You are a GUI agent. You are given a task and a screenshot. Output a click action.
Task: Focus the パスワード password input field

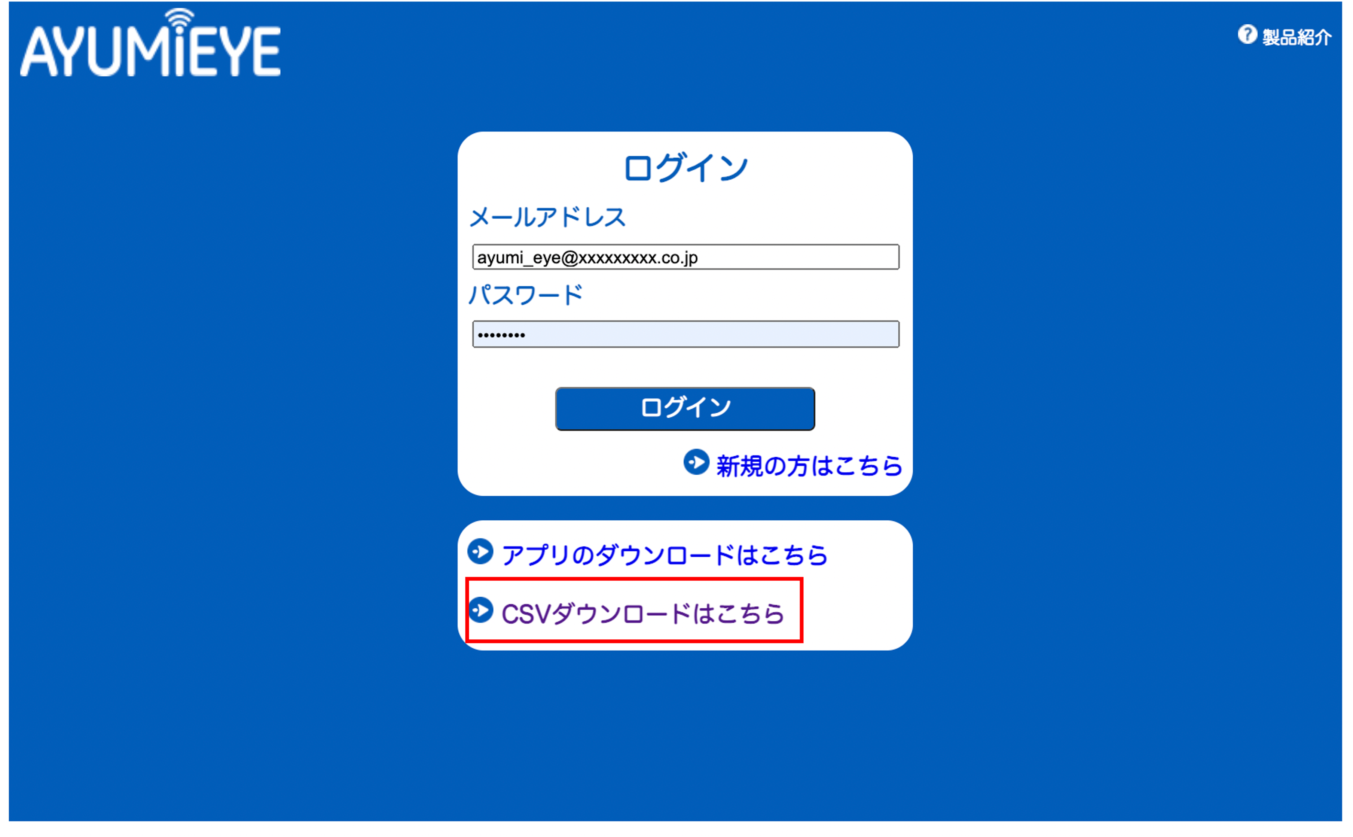click(685, 334)
